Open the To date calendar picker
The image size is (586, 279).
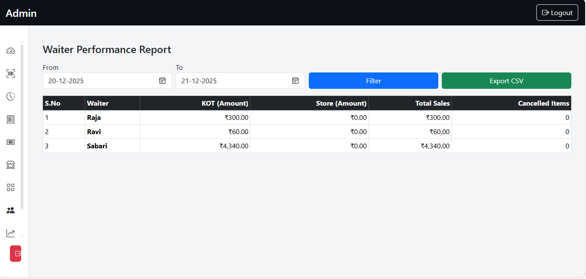pyautogui.click(x=295, y=81)
